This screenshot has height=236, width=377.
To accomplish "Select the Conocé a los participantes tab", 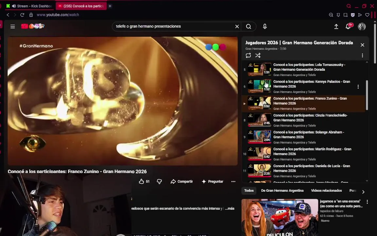I will (81, 6).
